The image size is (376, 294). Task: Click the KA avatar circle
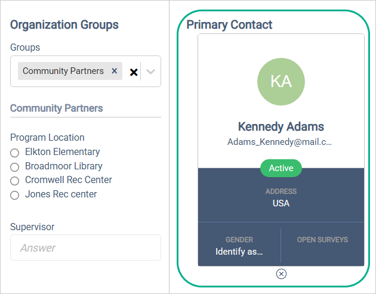tap(281, 82)
